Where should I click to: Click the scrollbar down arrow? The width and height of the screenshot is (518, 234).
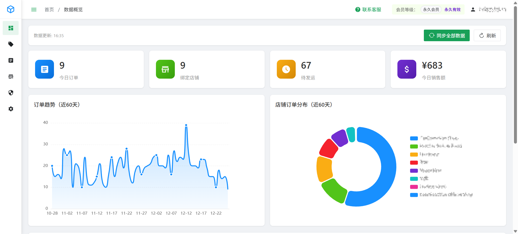(515, 231)
